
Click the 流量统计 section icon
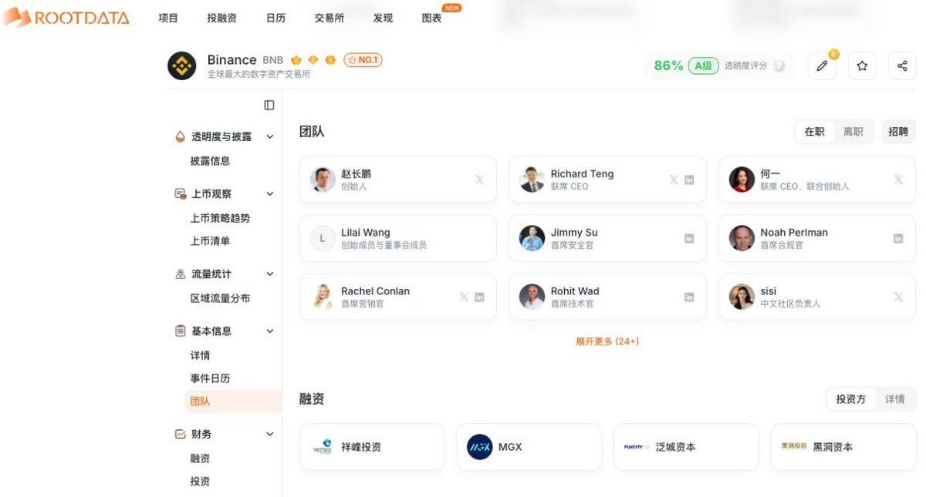coord(180,274)
